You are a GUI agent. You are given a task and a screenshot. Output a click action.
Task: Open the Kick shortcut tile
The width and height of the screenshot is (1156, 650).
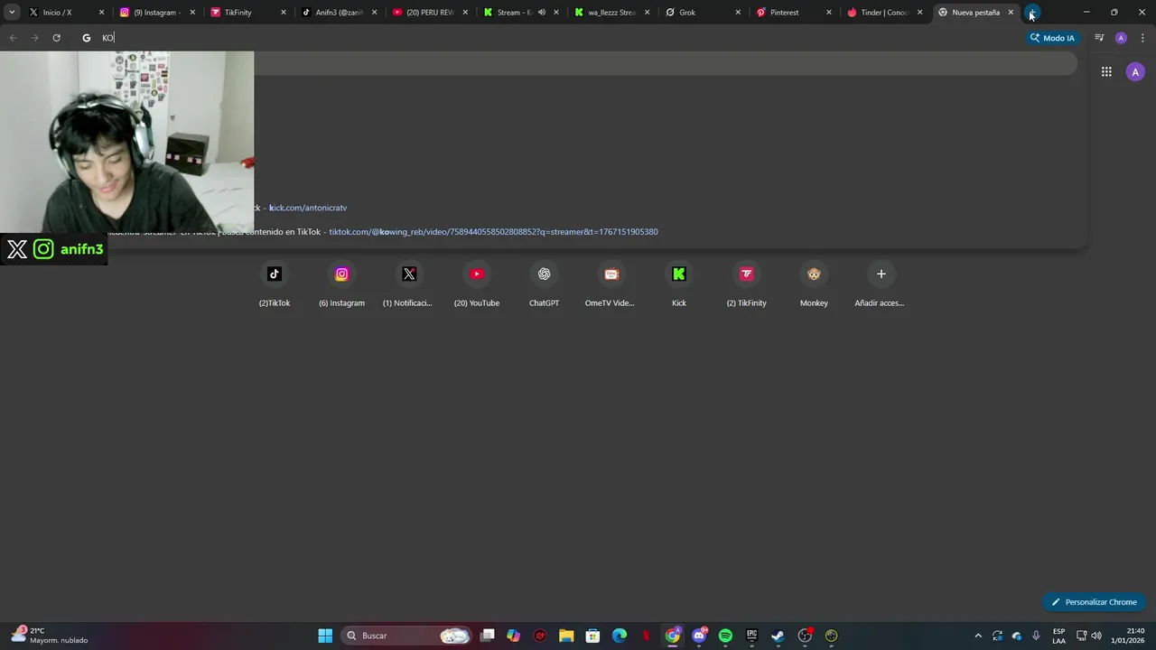point(679,284)
